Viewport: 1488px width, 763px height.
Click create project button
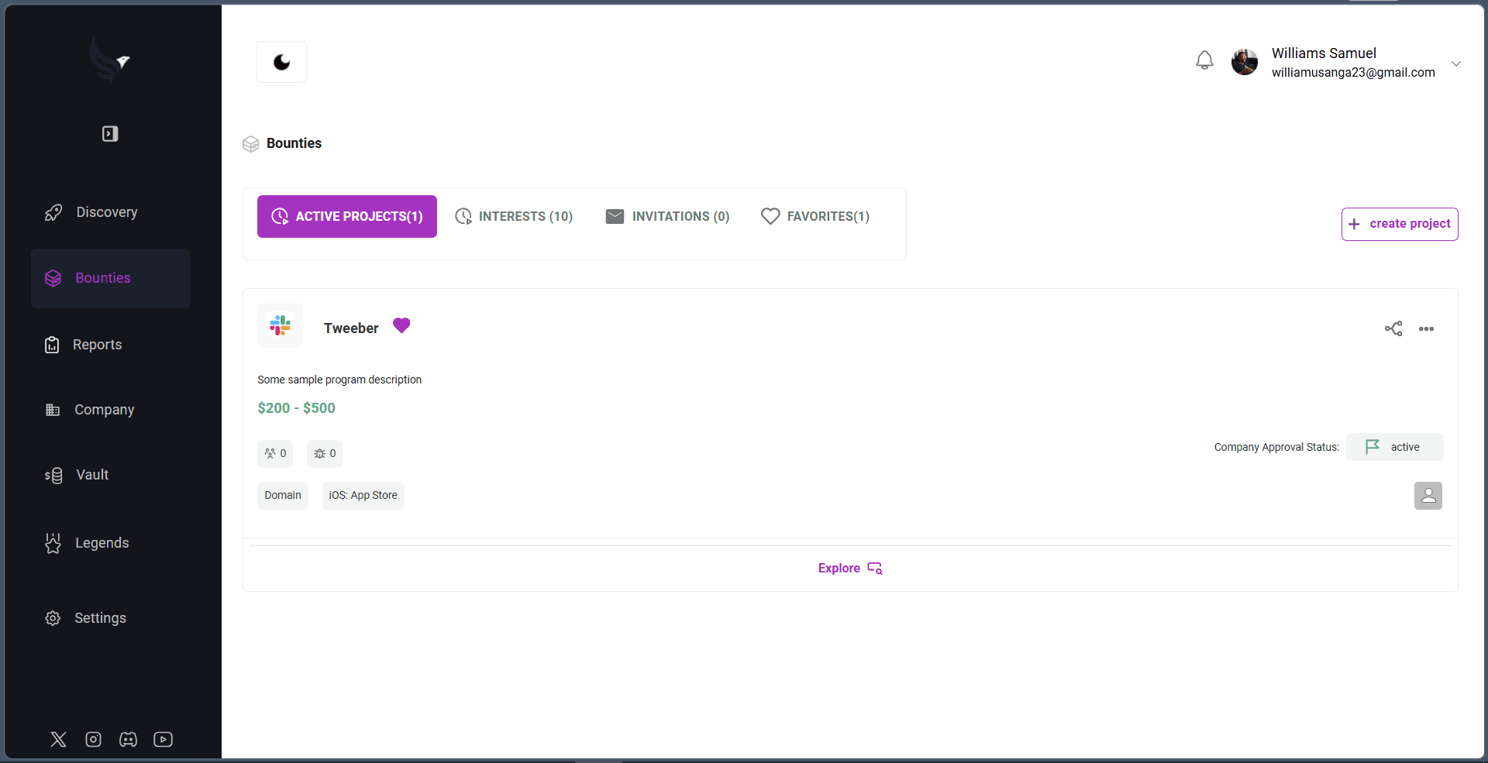pyautogui.click(x=1400, y=224)
